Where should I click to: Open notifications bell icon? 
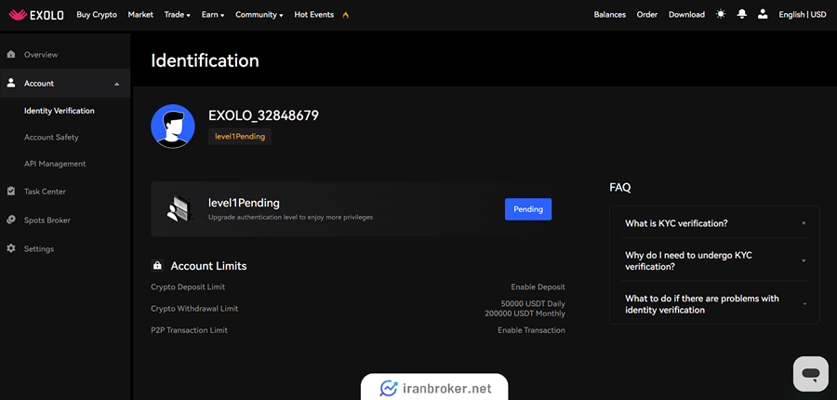(x=741, y=15)
